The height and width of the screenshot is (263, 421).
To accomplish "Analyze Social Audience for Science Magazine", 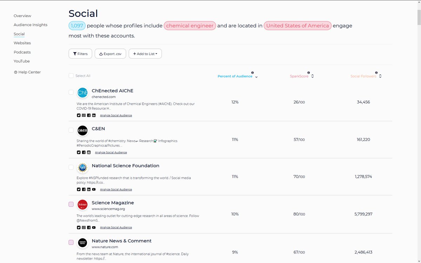I will (116, 228).
